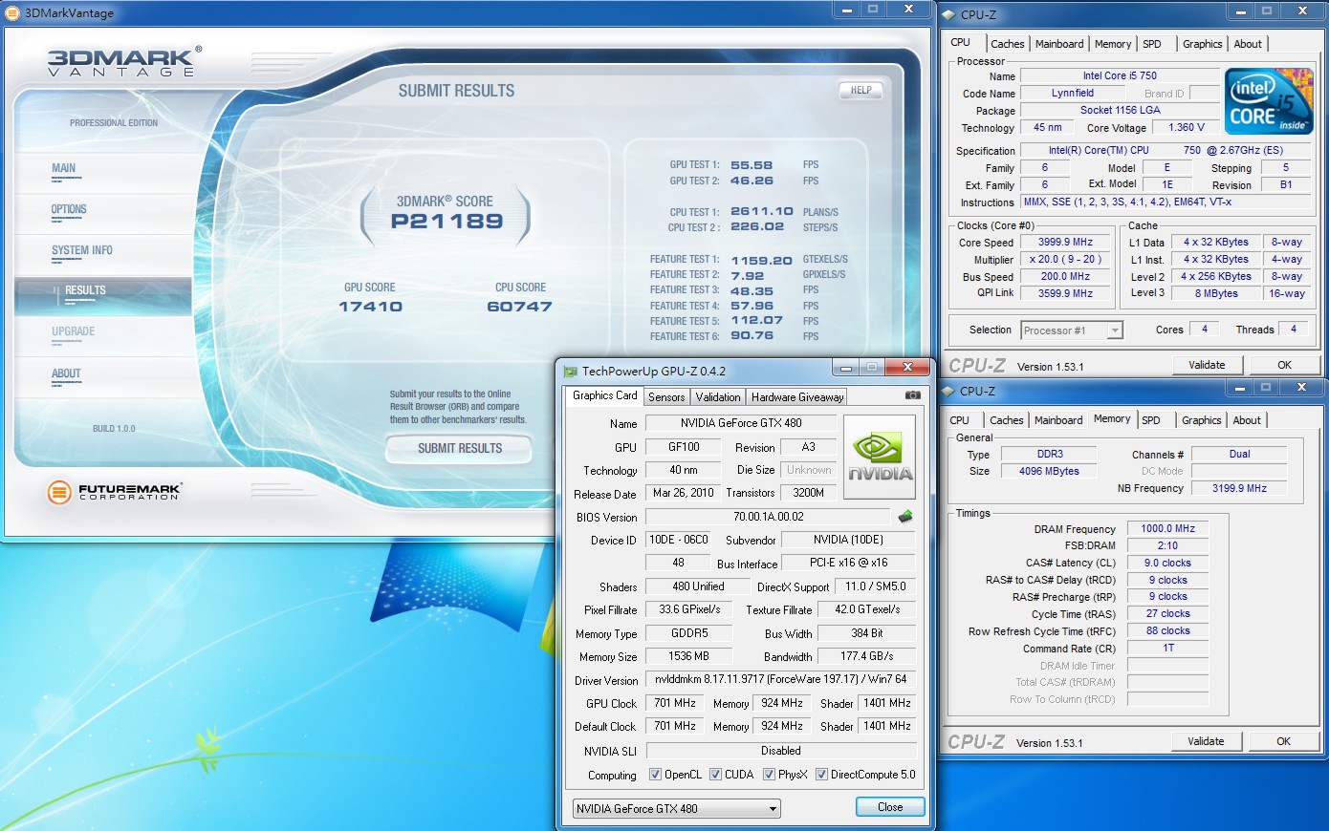Click the NVIDIA logo in GPU-Z
The width and height of the screenshot is (1329, 831).
point(880,457)
